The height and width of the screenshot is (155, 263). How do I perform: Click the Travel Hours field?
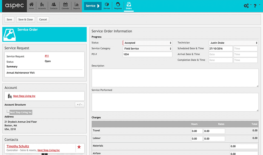pos(197,131)
